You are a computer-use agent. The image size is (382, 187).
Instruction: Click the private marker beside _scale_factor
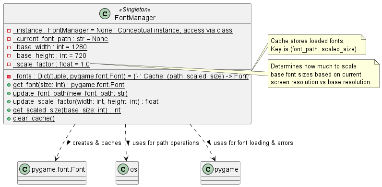9,65
